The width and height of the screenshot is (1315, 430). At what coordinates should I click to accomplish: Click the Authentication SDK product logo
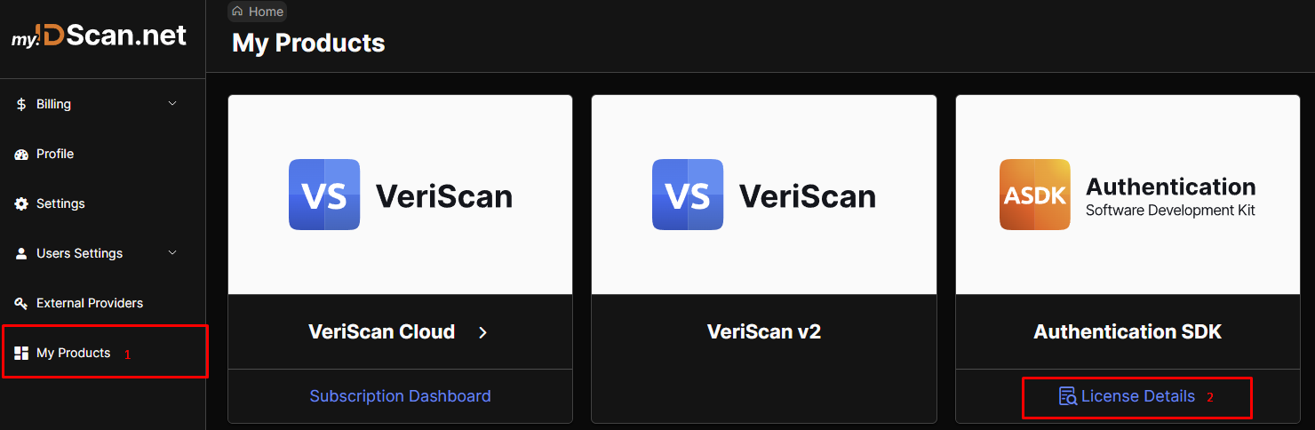[x=1127, y=195]
